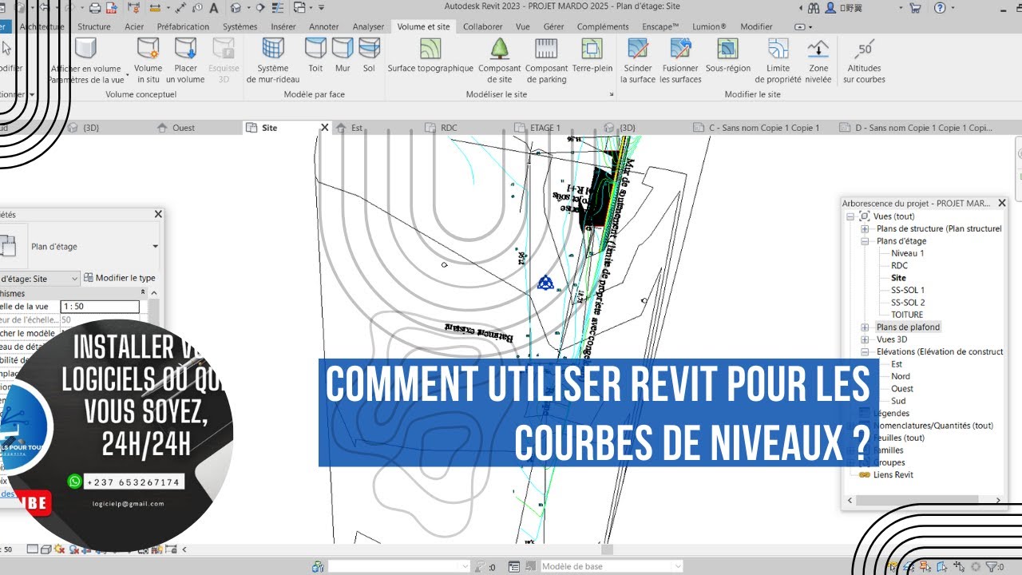1022x575 pixels.
Task: Expand Modéliser le site panel settings arrow
Action: tap(612, 95)
